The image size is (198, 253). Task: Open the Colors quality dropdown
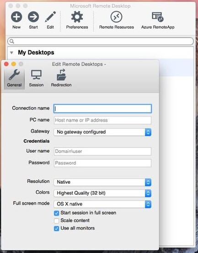pyautogui.click(x=102, y=193)
